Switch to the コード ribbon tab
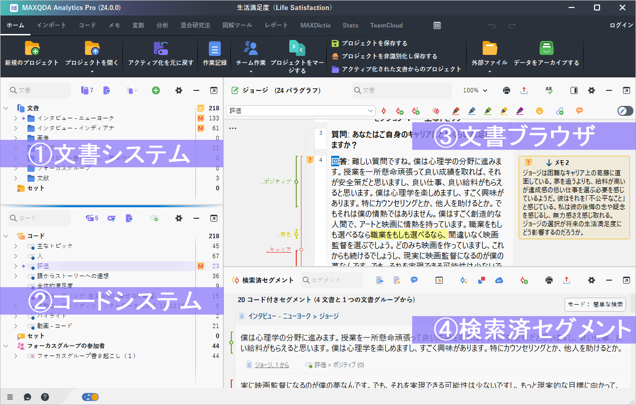This screenshot has width=636, height=405. click(x=87, y=25)
